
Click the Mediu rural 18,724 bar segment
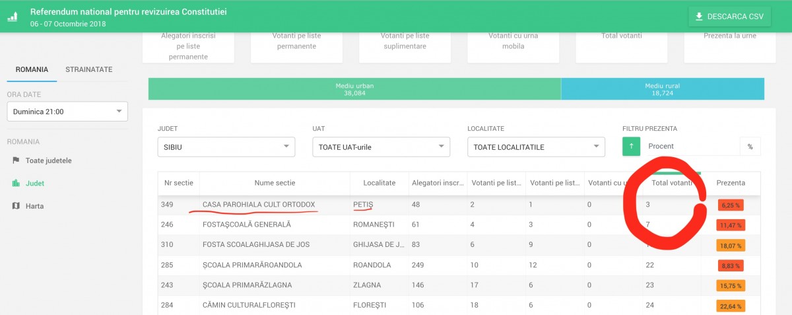click(663, 89)
